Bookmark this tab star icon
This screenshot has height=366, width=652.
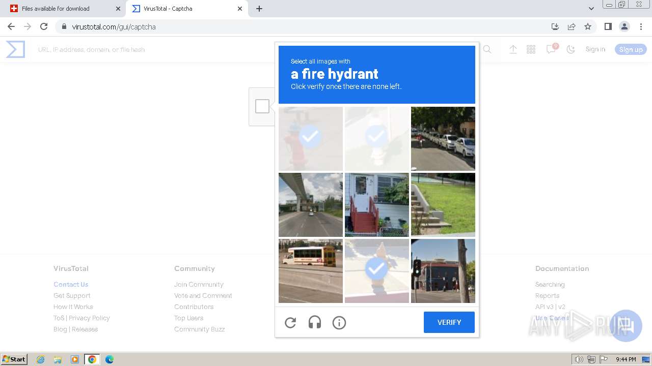[x=588, y=26]
